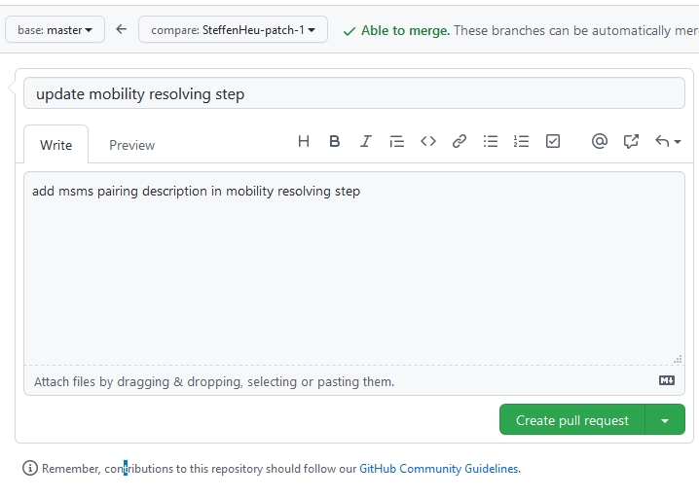The height and width of the screenshot is (498, 699).
Task: Switch to the Preview tab
Action: (x=132, y=145)
